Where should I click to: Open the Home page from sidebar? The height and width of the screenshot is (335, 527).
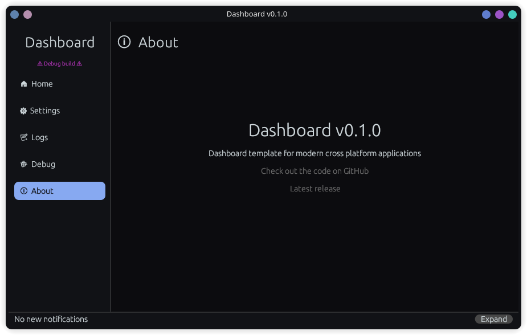[59, 84]
